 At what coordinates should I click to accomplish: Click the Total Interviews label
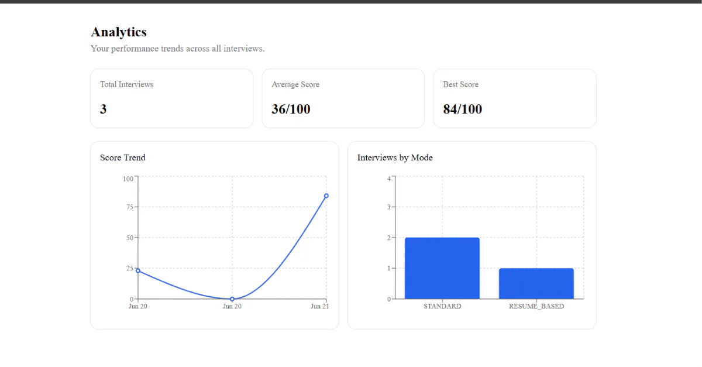[126, 84]
